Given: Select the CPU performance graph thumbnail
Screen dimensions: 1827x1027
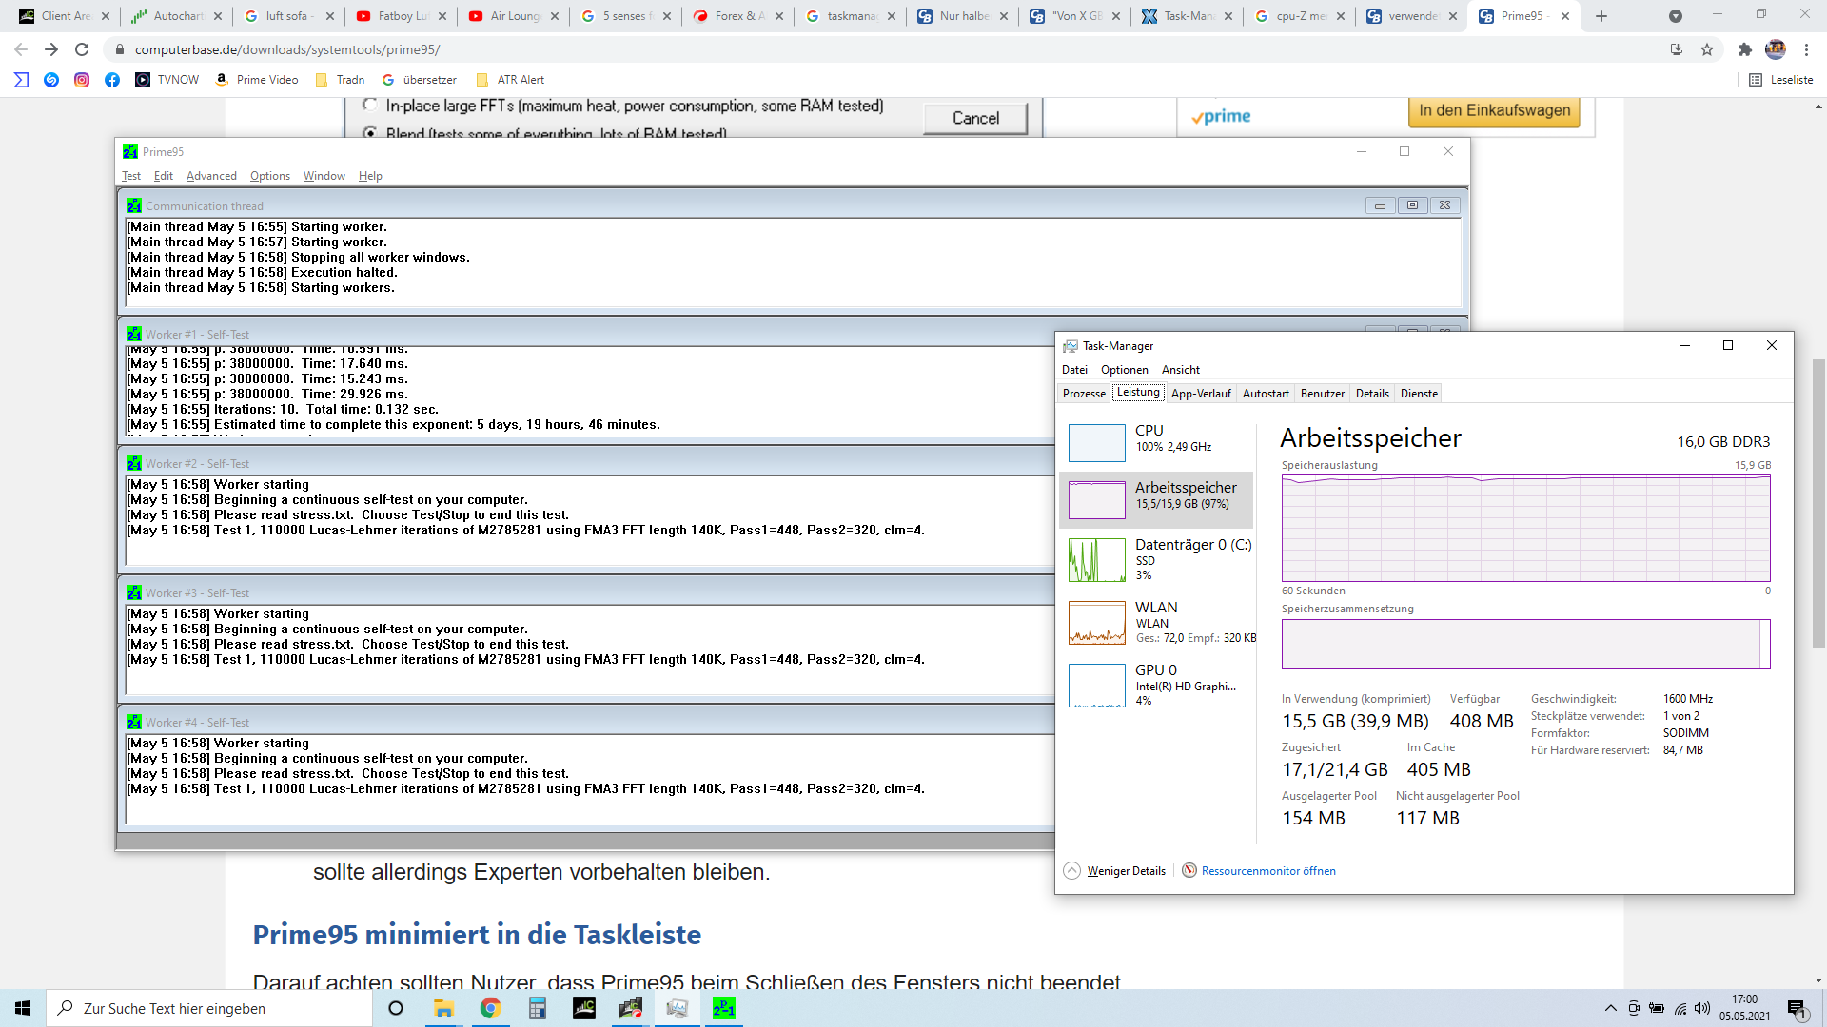Looking at the screenshot, I should point(1096,443).
